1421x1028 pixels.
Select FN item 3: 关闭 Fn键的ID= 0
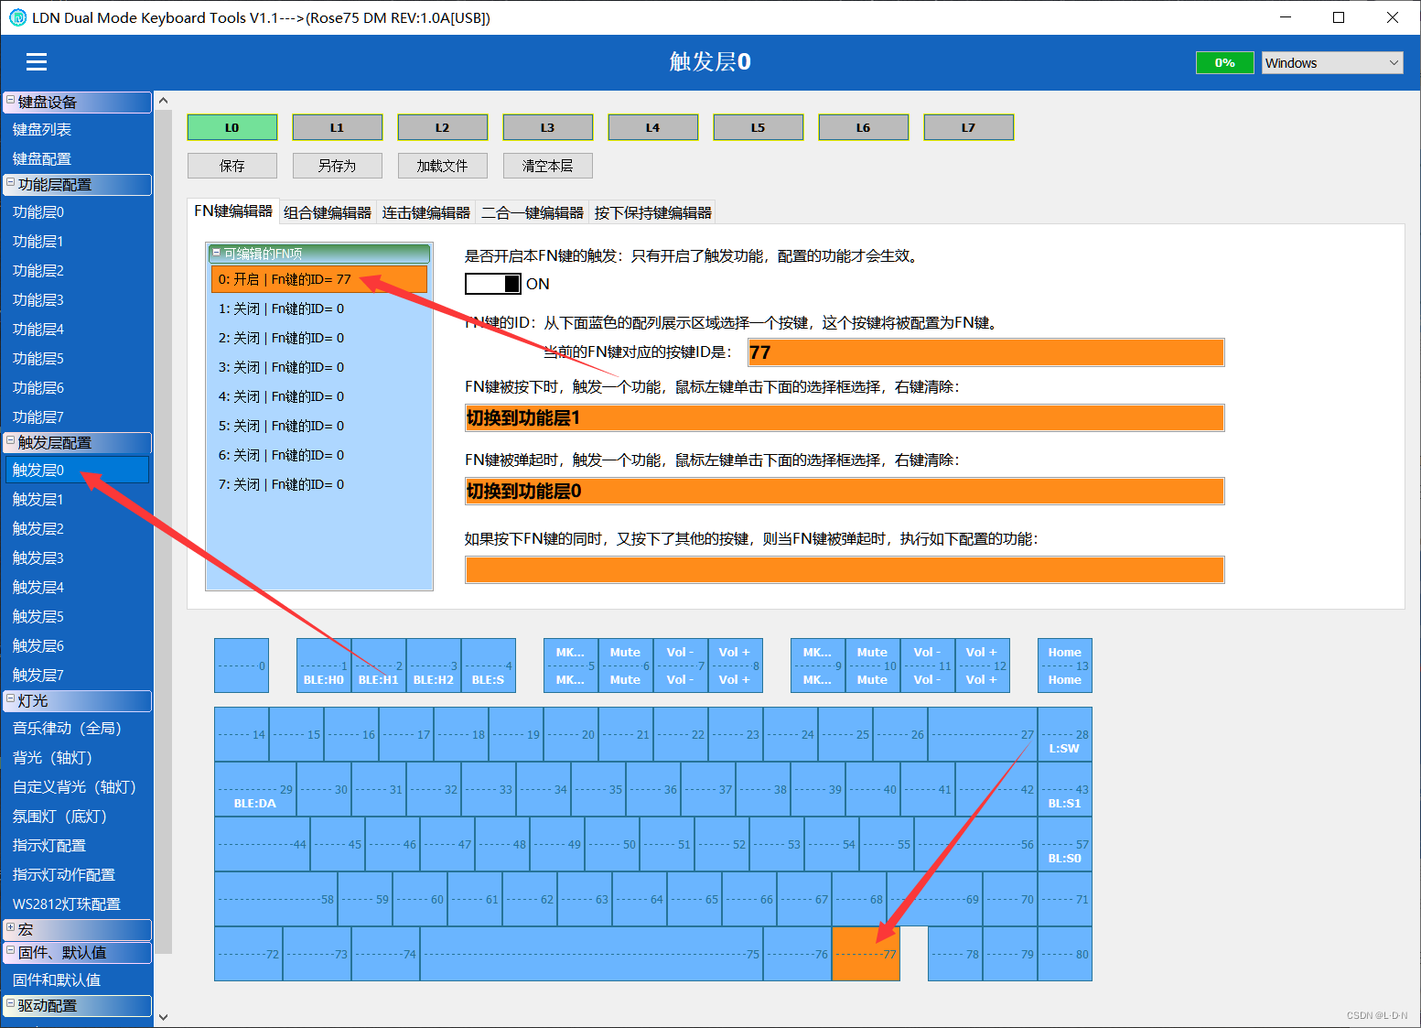point(319,367)
